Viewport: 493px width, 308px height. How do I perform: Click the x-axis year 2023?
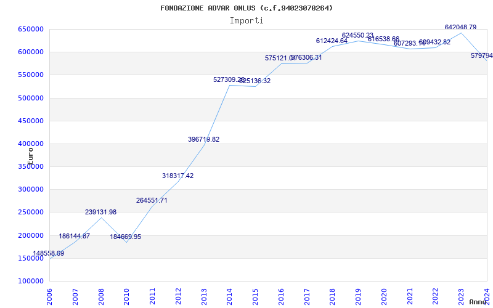(462, 296)
